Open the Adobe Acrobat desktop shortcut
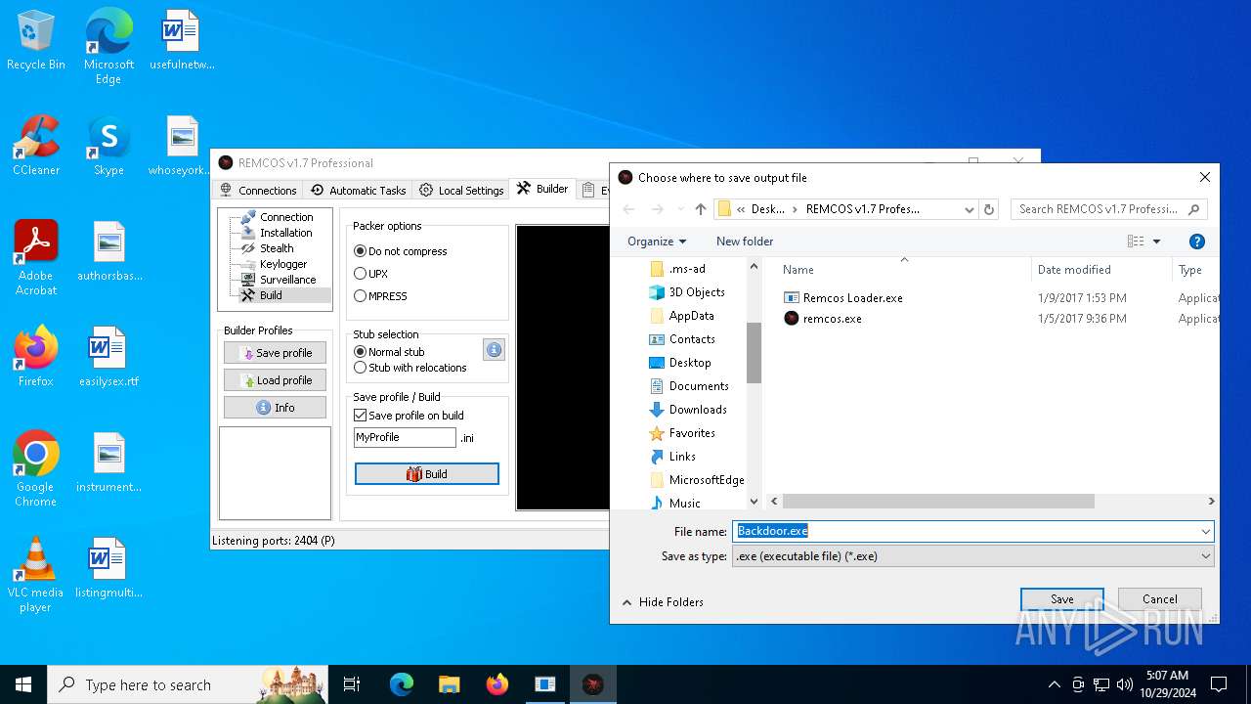Viewport: 1251px width, 704px height. pos(36,257)
